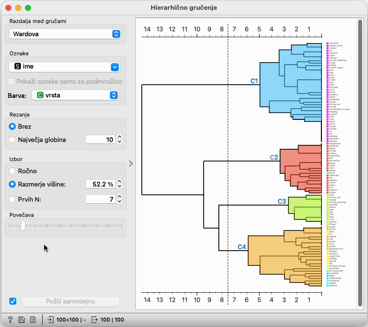Select the Ročno selection option

[12, 171]
